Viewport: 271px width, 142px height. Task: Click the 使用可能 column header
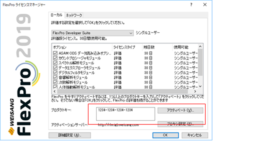coord(185,47)
